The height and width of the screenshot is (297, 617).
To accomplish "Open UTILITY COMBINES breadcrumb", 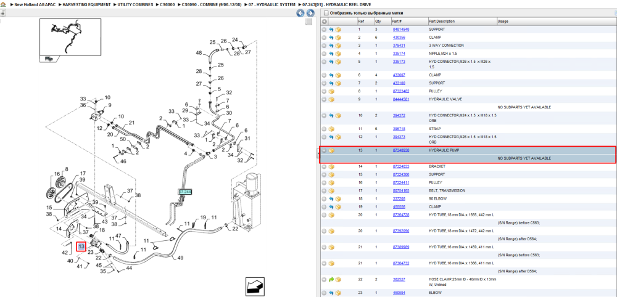I will pyautogui.click(x=135, y=4).
